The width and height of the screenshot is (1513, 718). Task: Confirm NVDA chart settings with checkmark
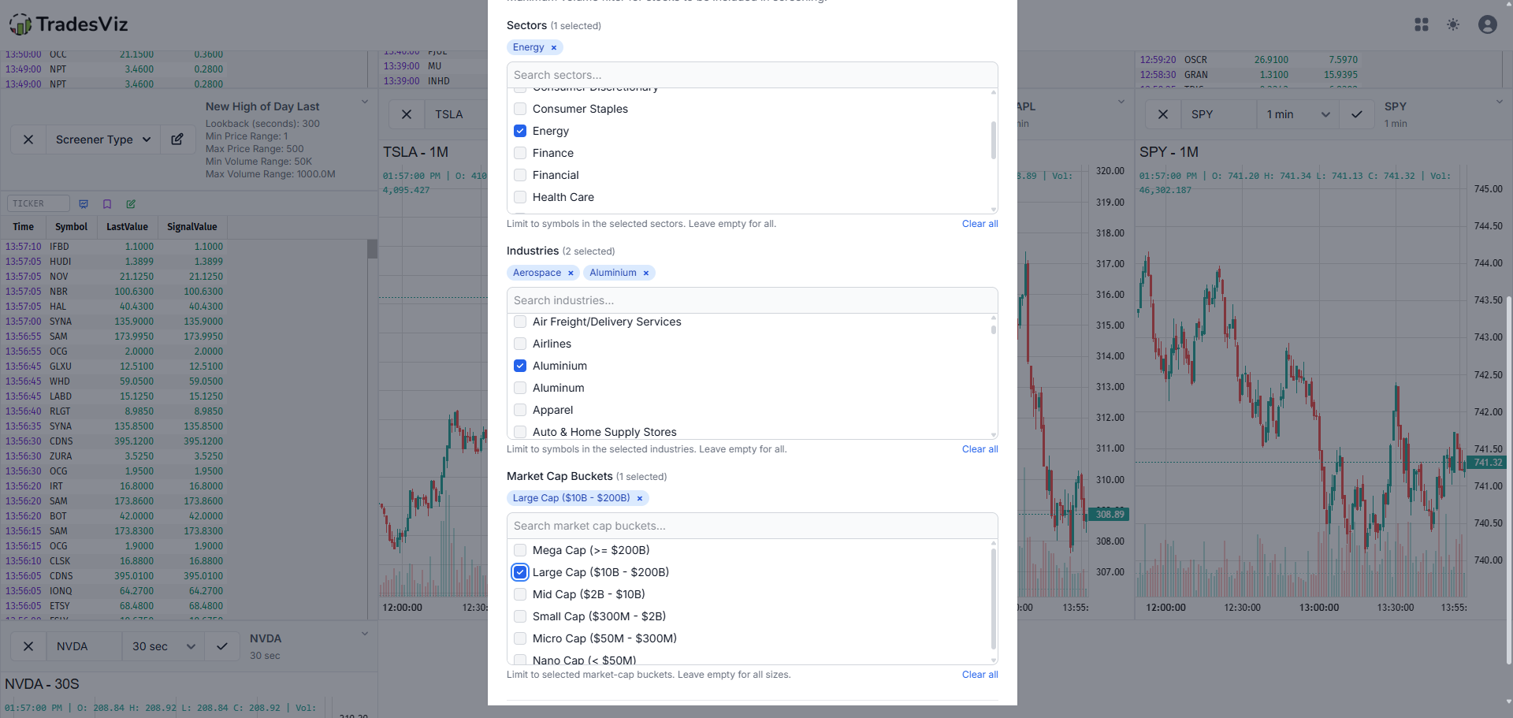pos(222,646)
